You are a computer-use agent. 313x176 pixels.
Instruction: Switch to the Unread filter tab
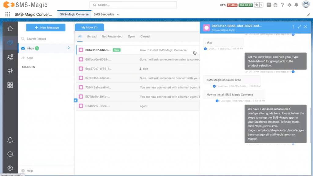pyautogui.click(x=91, y=36)
